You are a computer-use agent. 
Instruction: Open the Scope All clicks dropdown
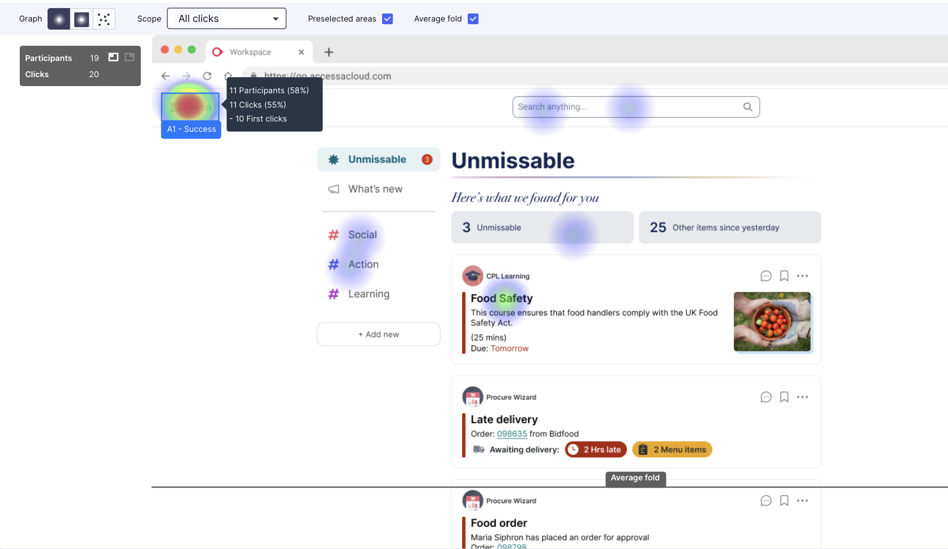(226, 19)
